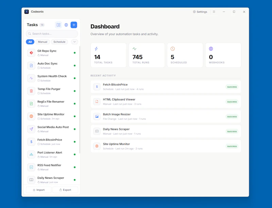Open Auto Doc Sync task name
Image resolution: width=272 pixels, height=208 pixels.
pyautogui.click(x=47, y=64)
